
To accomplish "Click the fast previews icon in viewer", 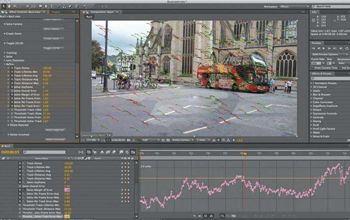I will pyautogui.click(x=218, y=140).
